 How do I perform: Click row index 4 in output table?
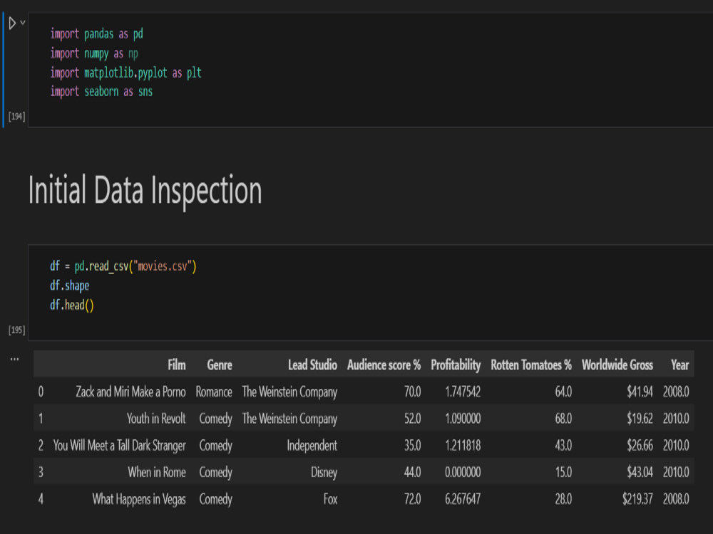pos(41,499)
